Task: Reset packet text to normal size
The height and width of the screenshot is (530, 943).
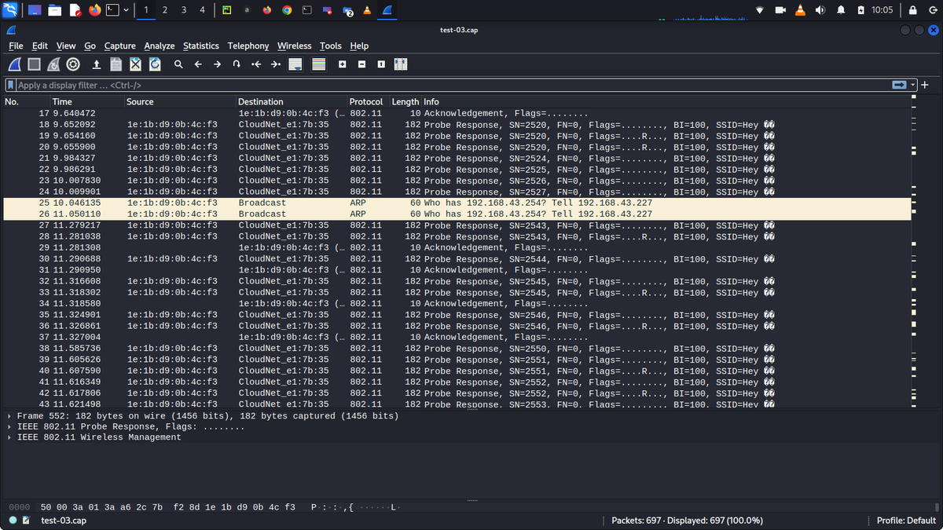Action: pyautogui.click(x=381, y=64)
